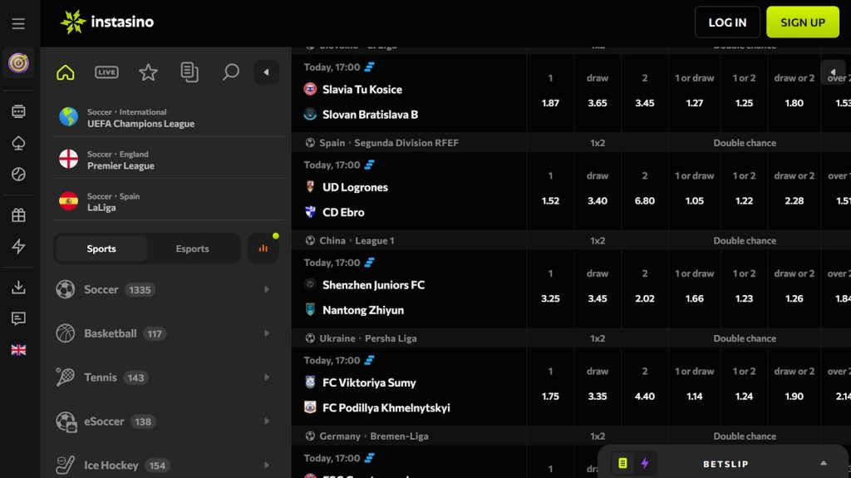
Task: Open the hamburger menu
Action: click(x=18, y=24)
